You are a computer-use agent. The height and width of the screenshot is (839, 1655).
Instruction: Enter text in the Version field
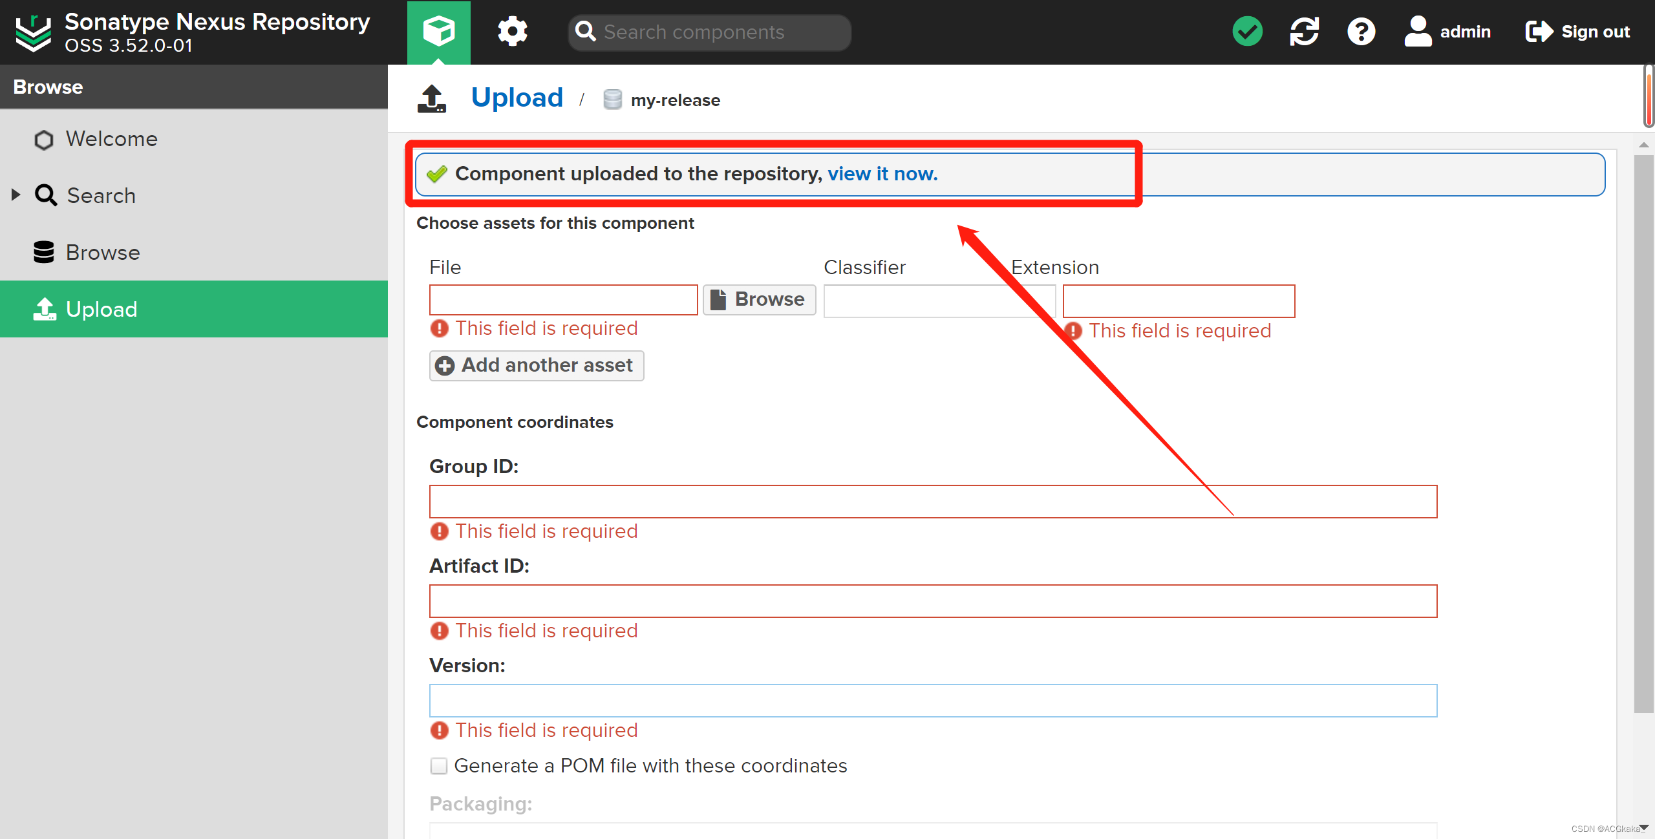pyautogui.click(x=932, y=700)
